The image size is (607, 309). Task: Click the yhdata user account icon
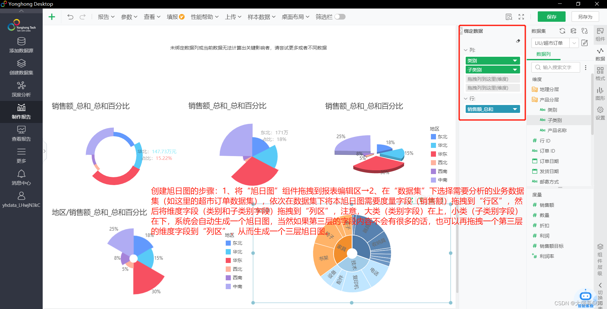[21, 196]
